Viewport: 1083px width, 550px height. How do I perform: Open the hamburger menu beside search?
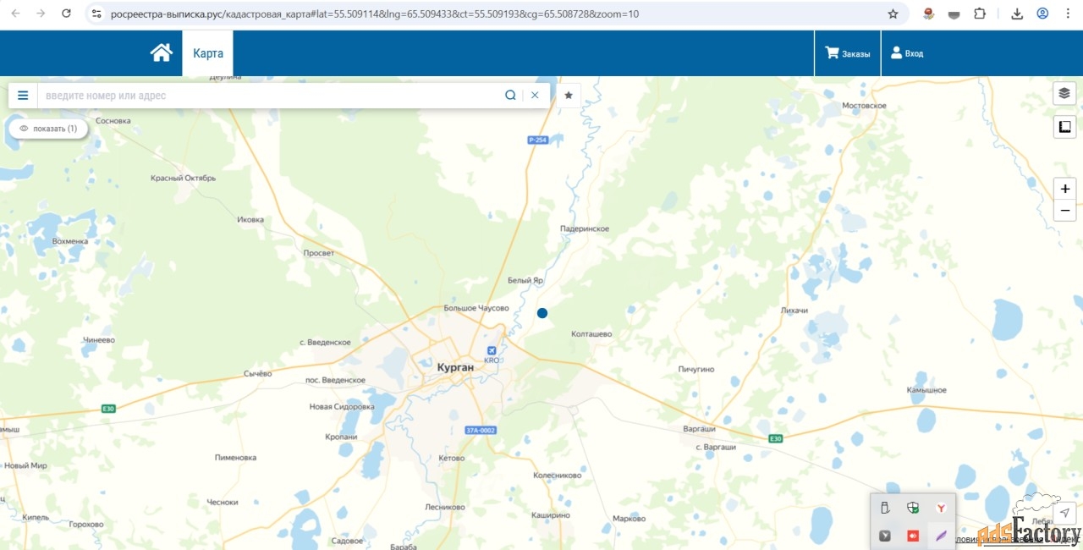[x=23, y=96]
